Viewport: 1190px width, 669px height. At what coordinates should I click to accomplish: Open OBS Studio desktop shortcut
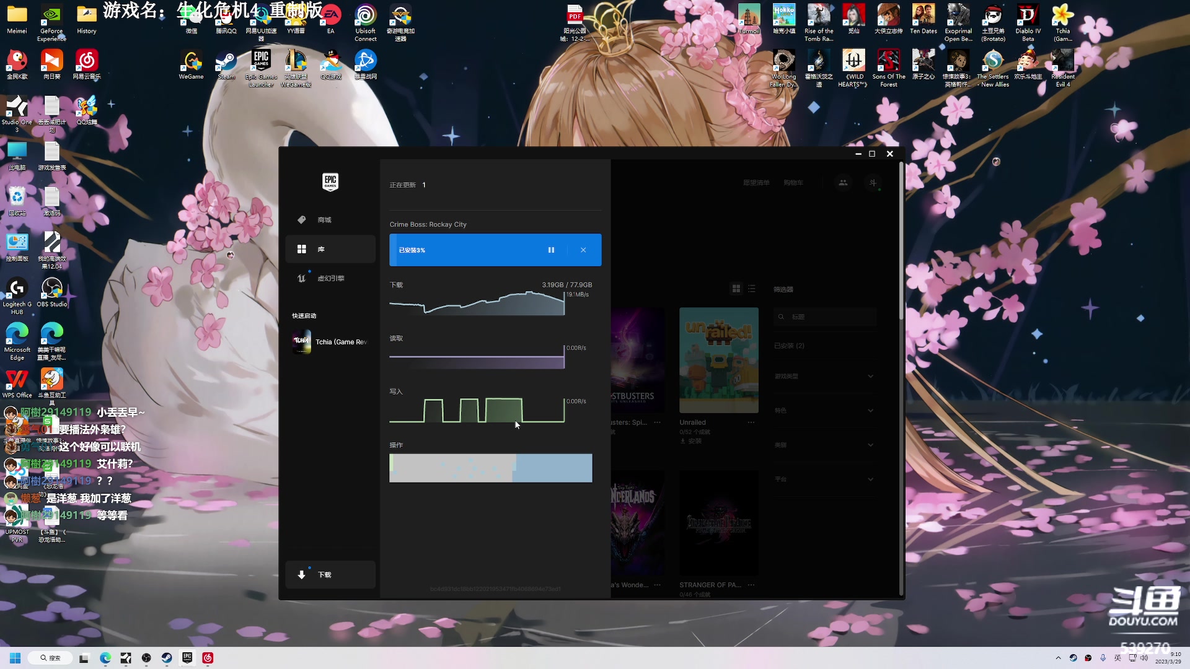pyautogui.click(x=51, y=292)
